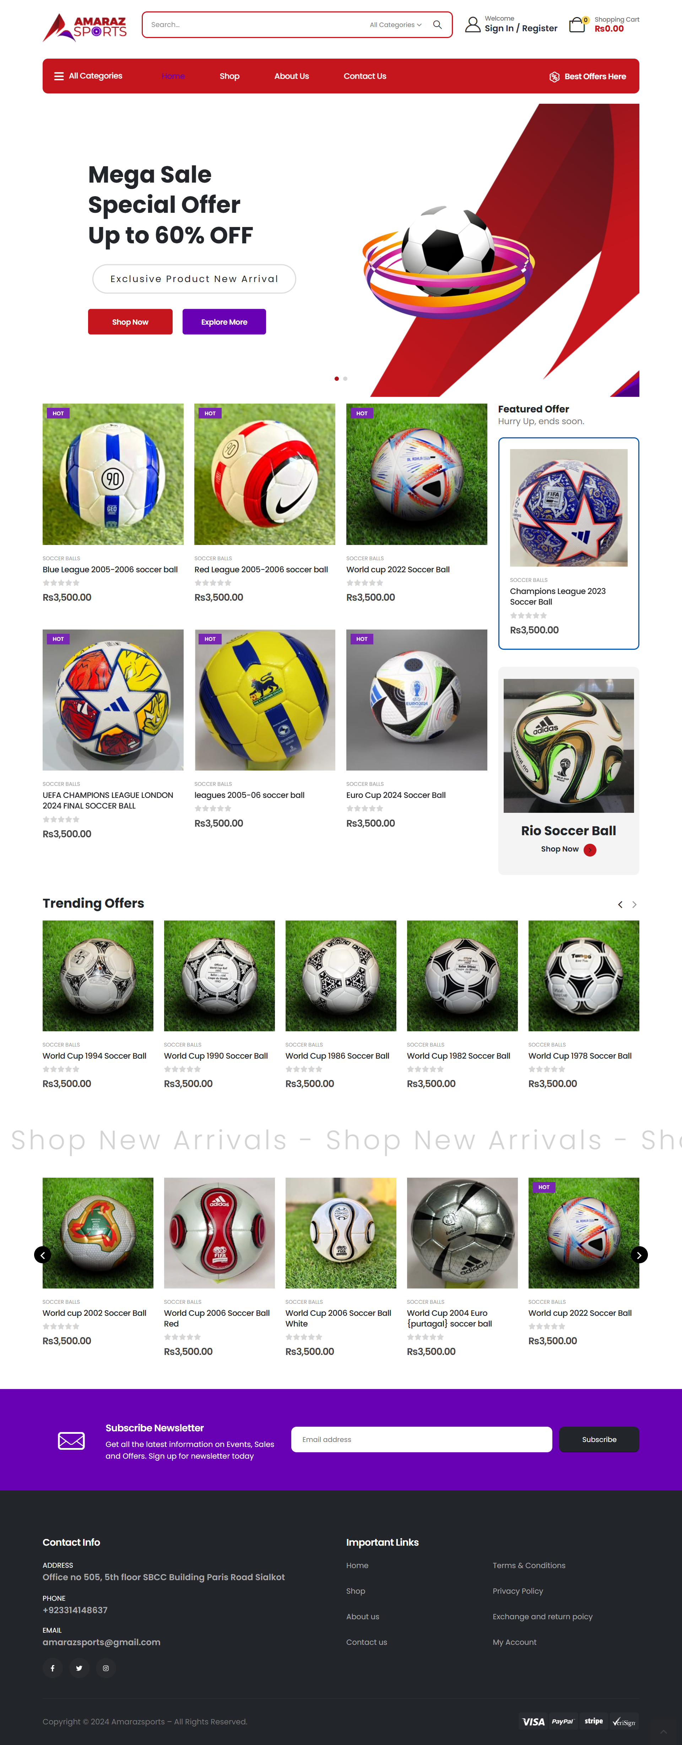Show next Trending Offers items

point(635,904)
